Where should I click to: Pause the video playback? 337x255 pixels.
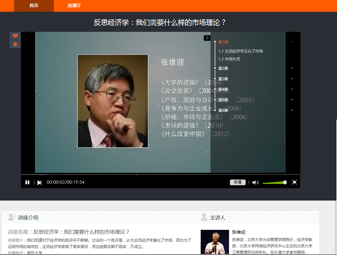tap(27, 182)
